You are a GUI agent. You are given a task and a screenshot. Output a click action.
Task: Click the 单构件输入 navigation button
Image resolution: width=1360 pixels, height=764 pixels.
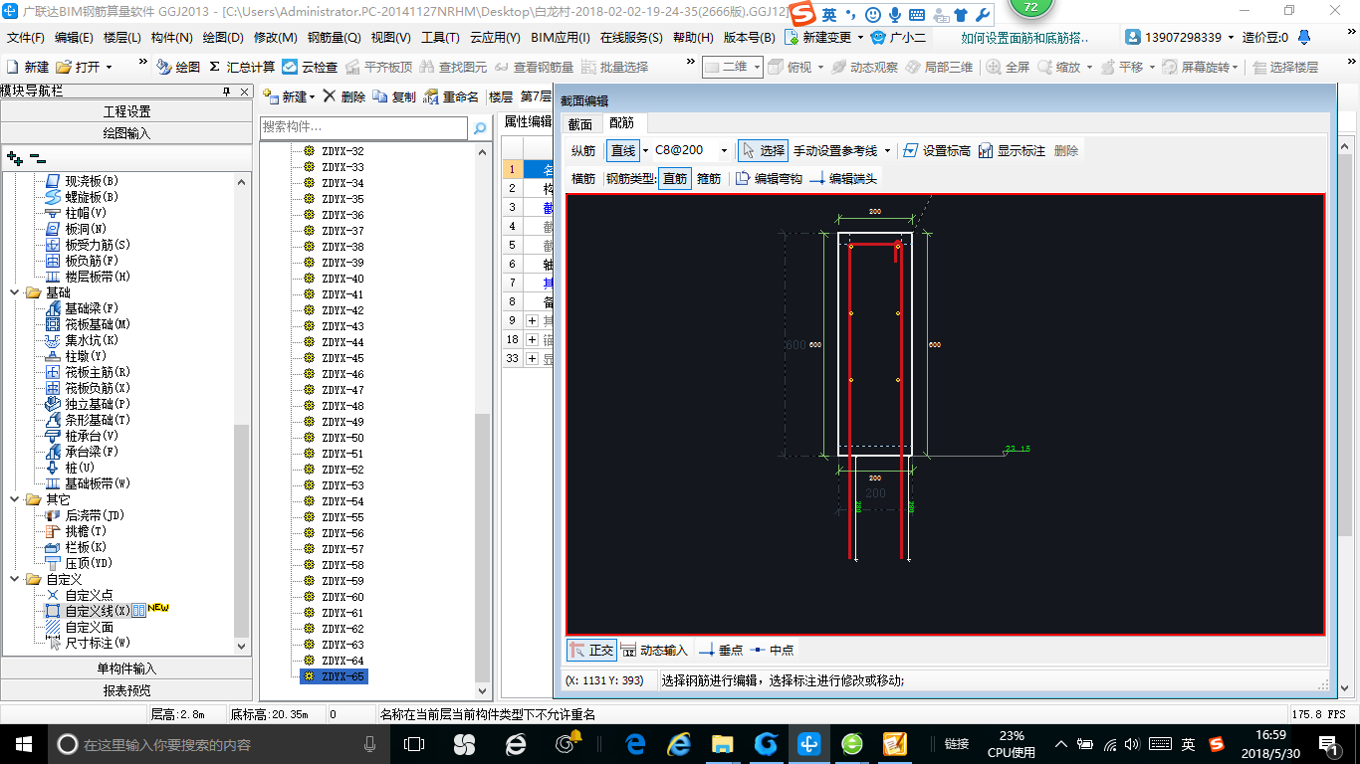(x=126, y=668)
